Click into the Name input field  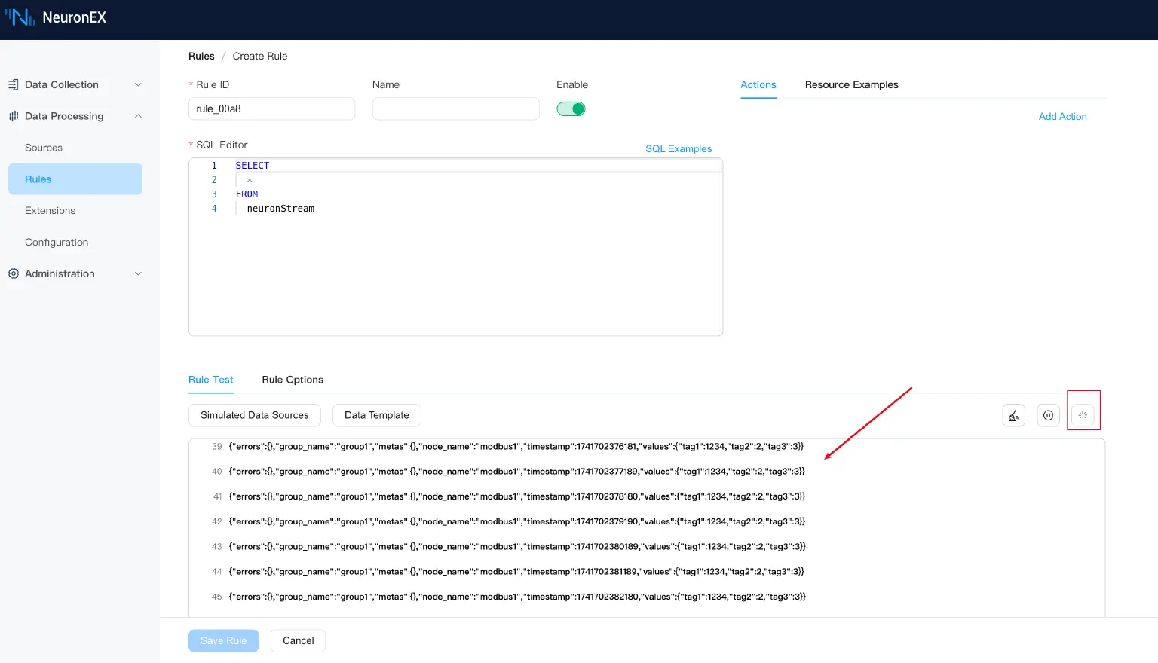455,108
